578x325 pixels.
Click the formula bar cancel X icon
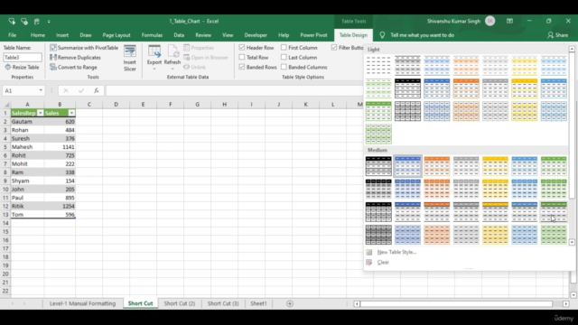66,90
